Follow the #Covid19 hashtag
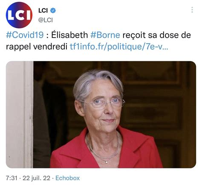This screenshot has height=188, width=202. (x=25, y=35)
